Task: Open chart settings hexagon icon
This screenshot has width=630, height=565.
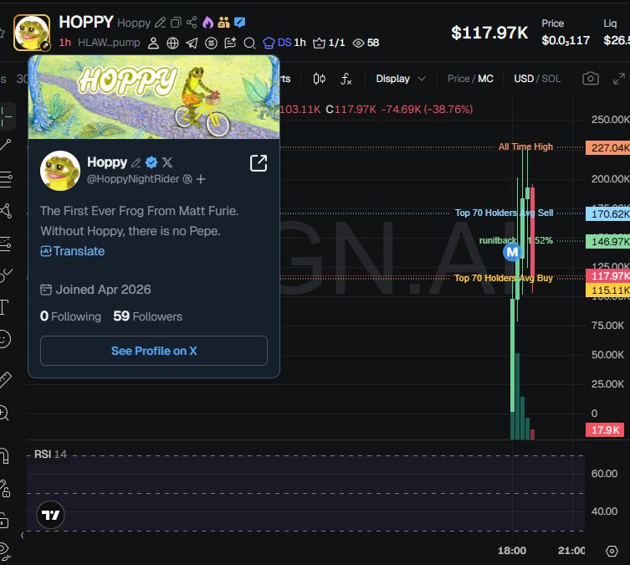Action: (x=612, y=551)
